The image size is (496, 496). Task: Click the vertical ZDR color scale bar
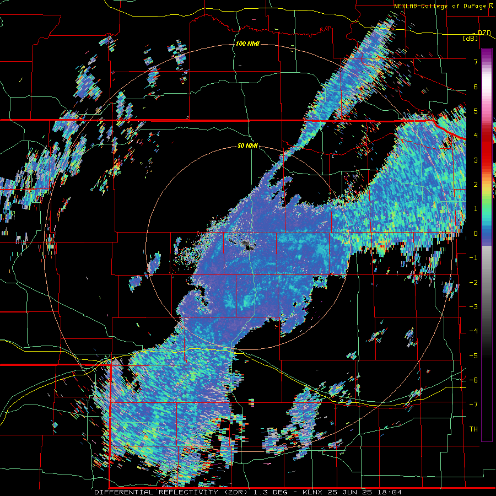click(487, 245)
